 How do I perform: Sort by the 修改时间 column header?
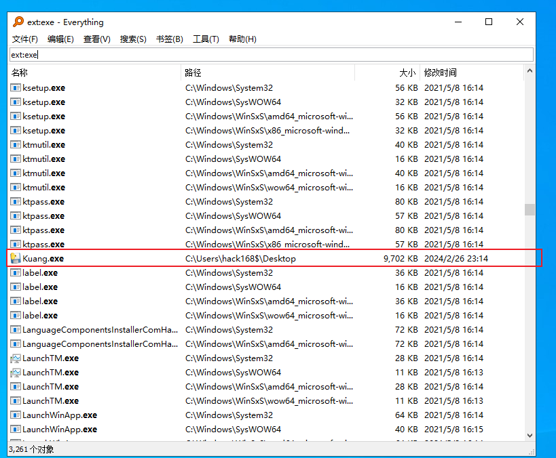click(x=472, y=72)
